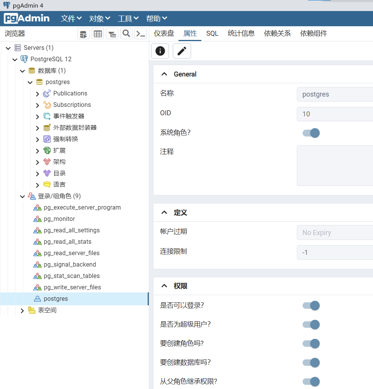373x389 pixels.
Task: Click the 语言 languages icon
Action: [47, 184]
